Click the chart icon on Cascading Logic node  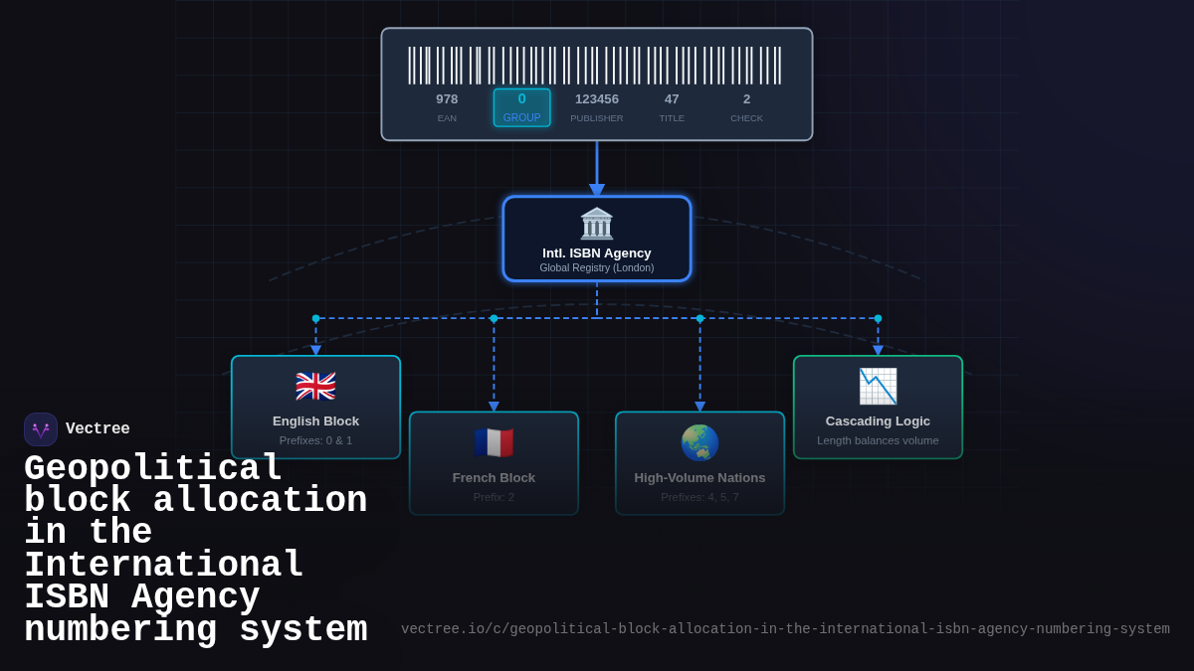(878, 386)
